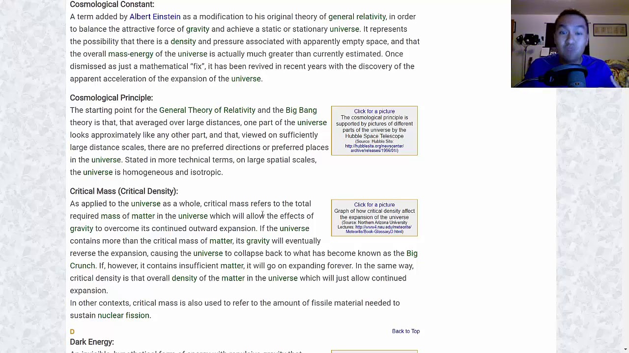Open the 'nuclear fission' link
This screenshot has width=629, height=353.
pos(123,315)
